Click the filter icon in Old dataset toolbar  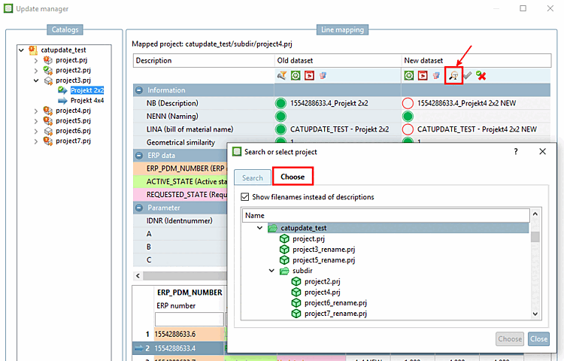[282, 75]
